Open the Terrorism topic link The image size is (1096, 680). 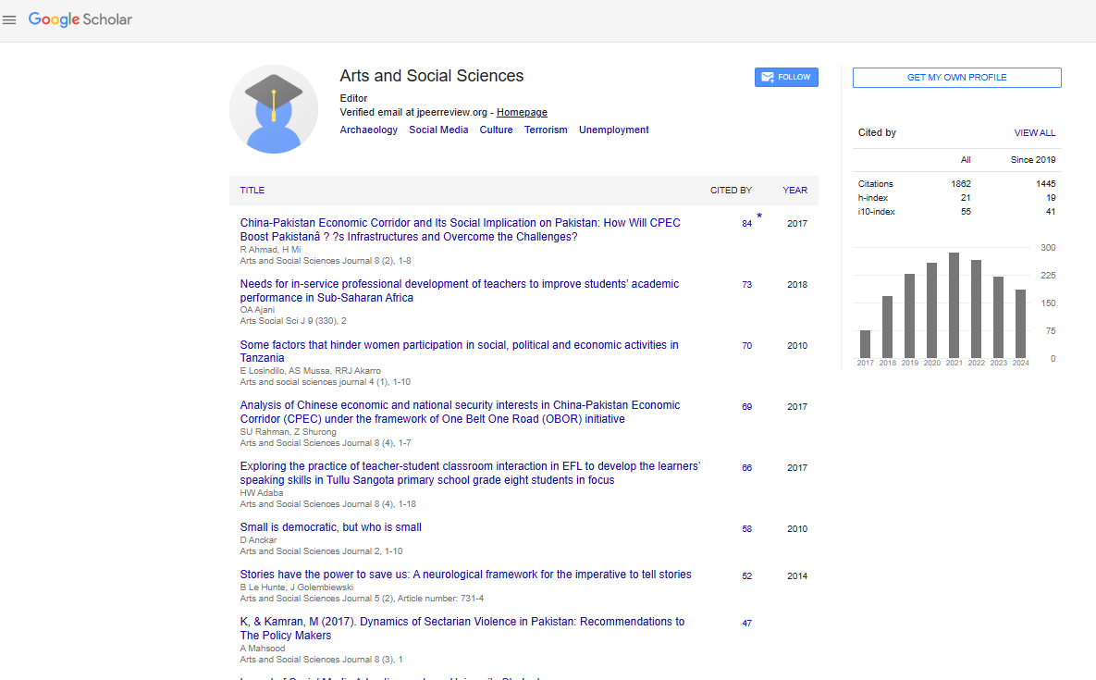[546, 130]
